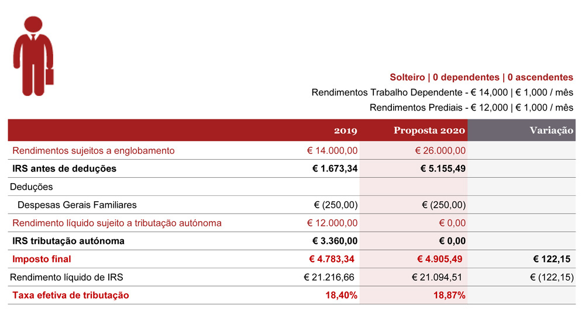Click the Rendimento líquido de IRS label

pos(67,277)
